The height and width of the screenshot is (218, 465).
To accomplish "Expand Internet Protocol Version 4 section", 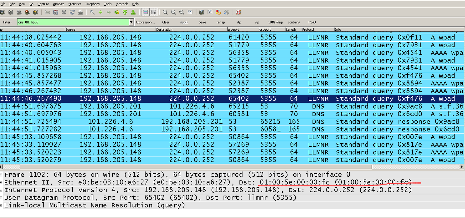I will pyautogui.click(x=2, y=190).
